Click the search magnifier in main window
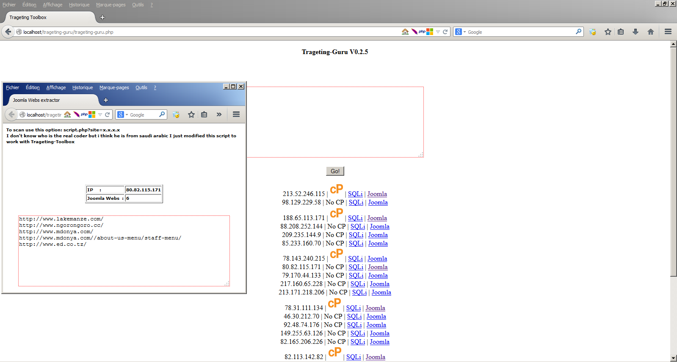 [x=578, y=32]
